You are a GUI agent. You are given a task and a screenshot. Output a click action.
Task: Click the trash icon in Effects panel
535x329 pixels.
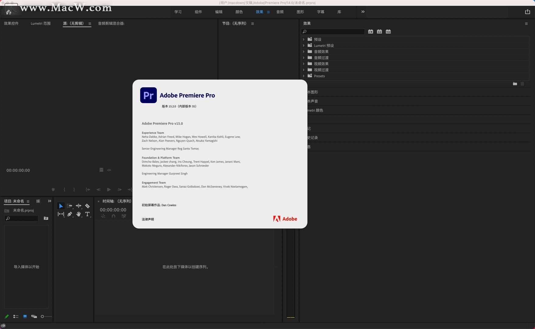pyautogui.click(x=523, y=84)
